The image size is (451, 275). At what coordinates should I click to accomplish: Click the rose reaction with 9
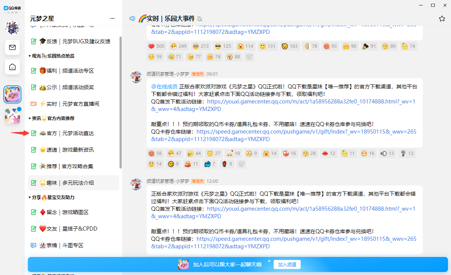pyautogui.click(x=226, y=164)
